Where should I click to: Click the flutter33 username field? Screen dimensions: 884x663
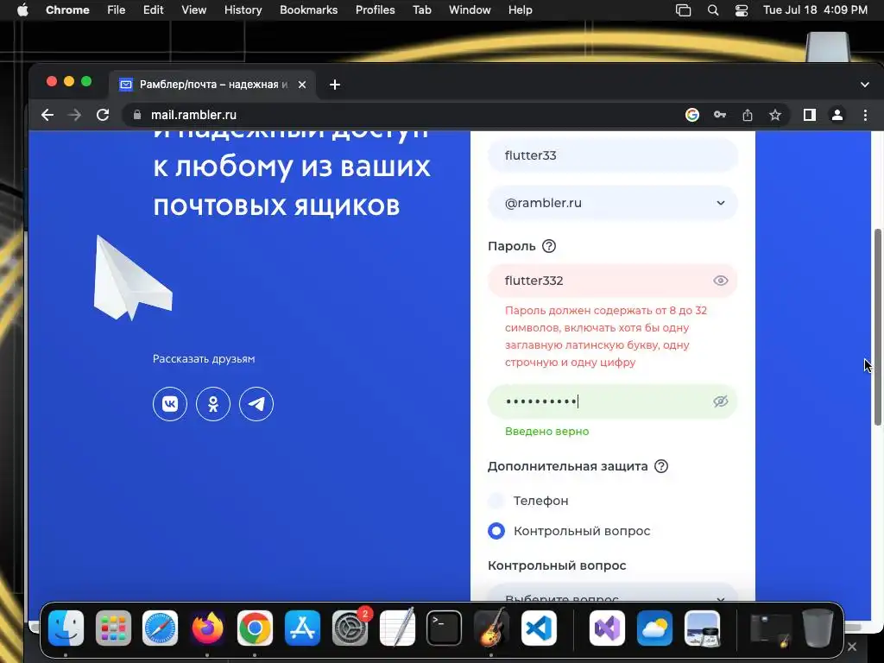pyautogui.click(x=613, y=155)
